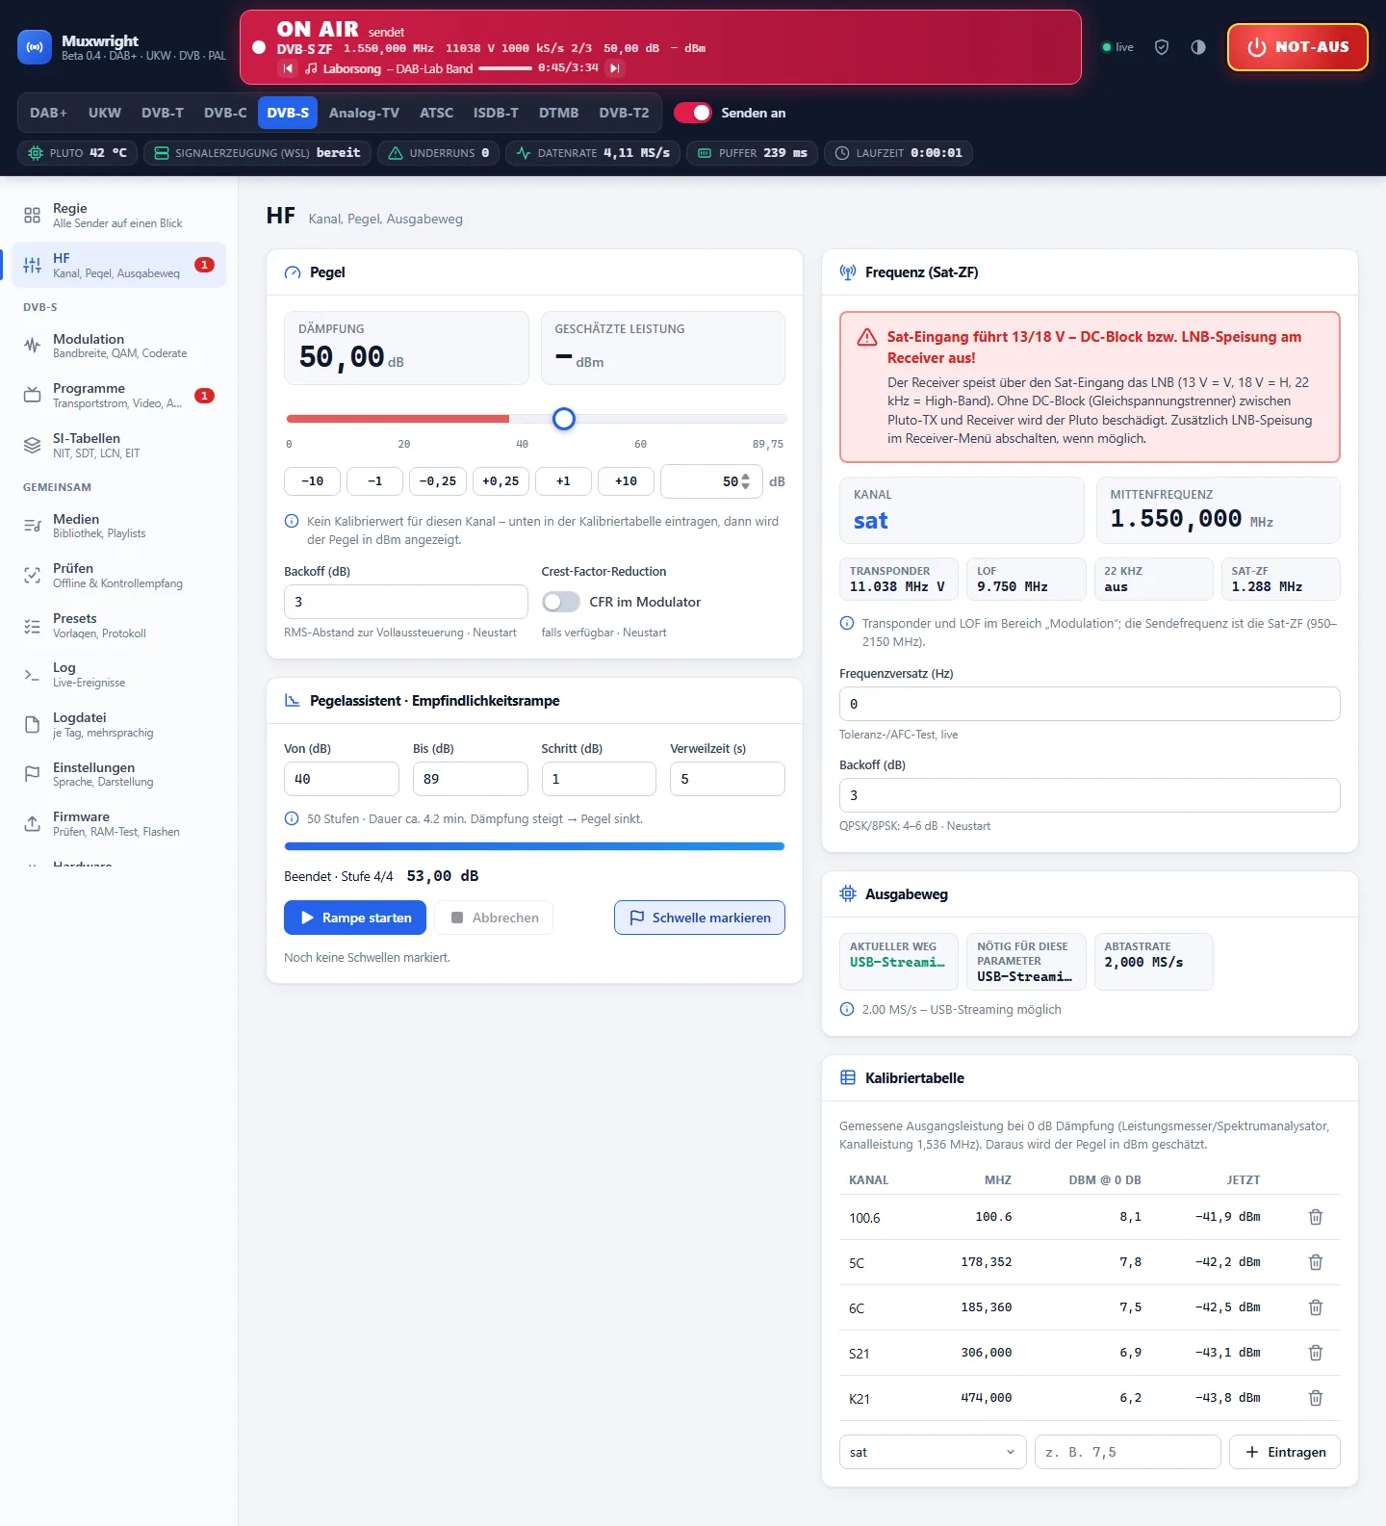The height and width of the screenshot is (1526, 1386).
Task: Skip to next track in ON AIR bar
Action: 615,68
